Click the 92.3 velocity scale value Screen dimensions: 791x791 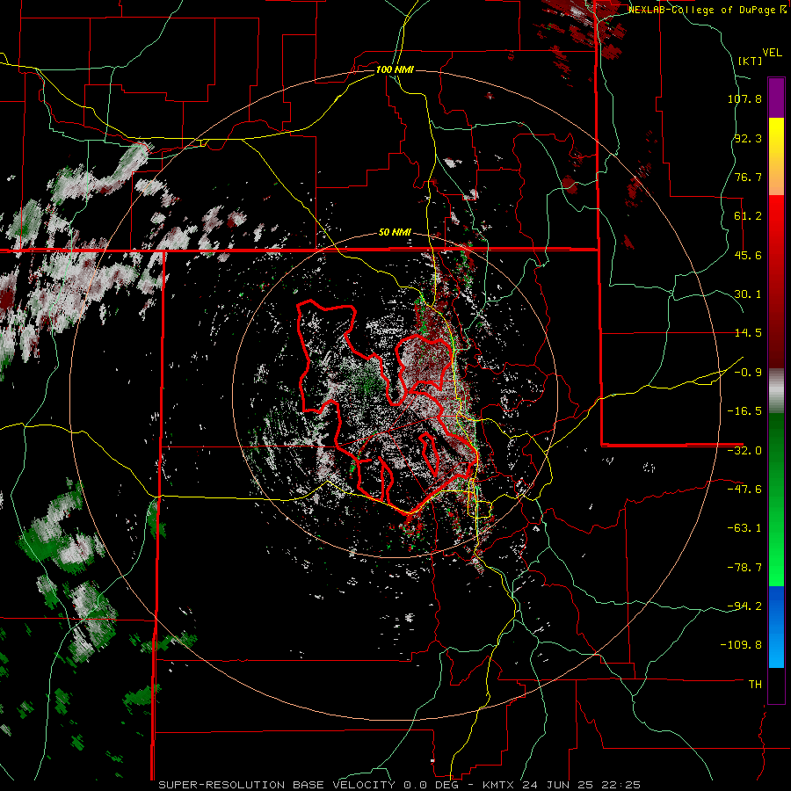pyautogui.click(x=748, y=138)
